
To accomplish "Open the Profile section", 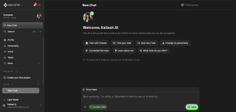I will click(11, 40).
